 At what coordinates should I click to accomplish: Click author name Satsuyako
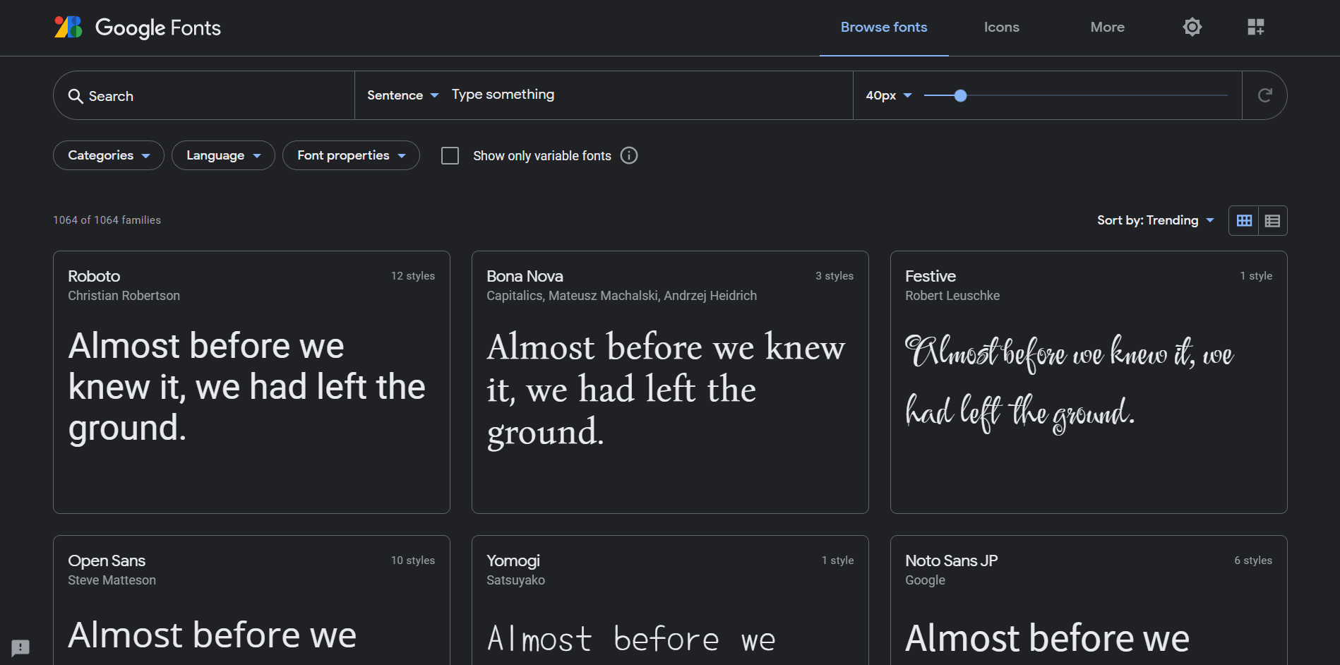coord(515,580)
